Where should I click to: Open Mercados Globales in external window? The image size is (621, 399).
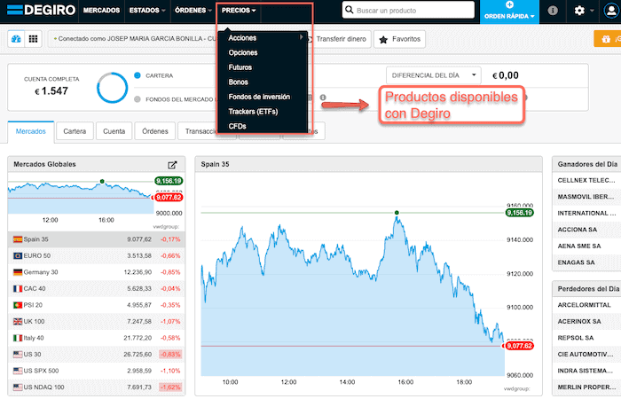point(172,165)
